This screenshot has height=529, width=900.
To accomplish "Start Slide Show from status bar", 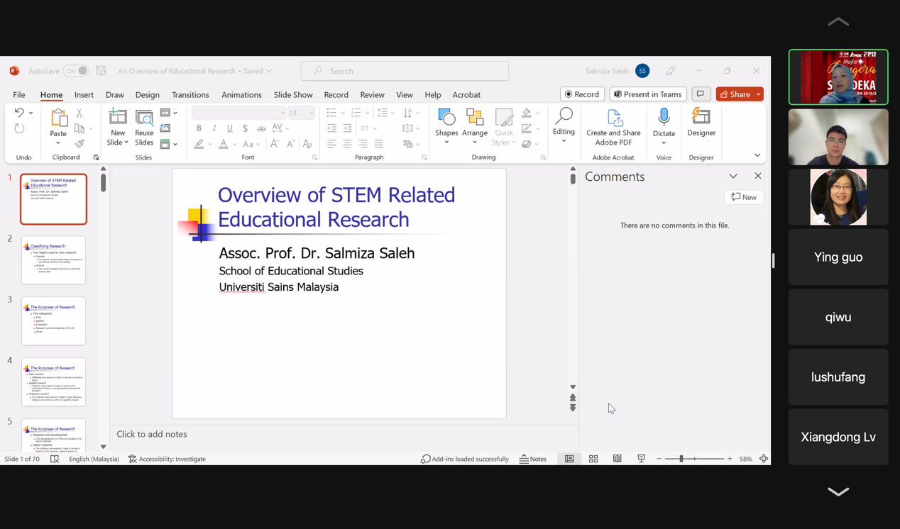I will point(641,459).
